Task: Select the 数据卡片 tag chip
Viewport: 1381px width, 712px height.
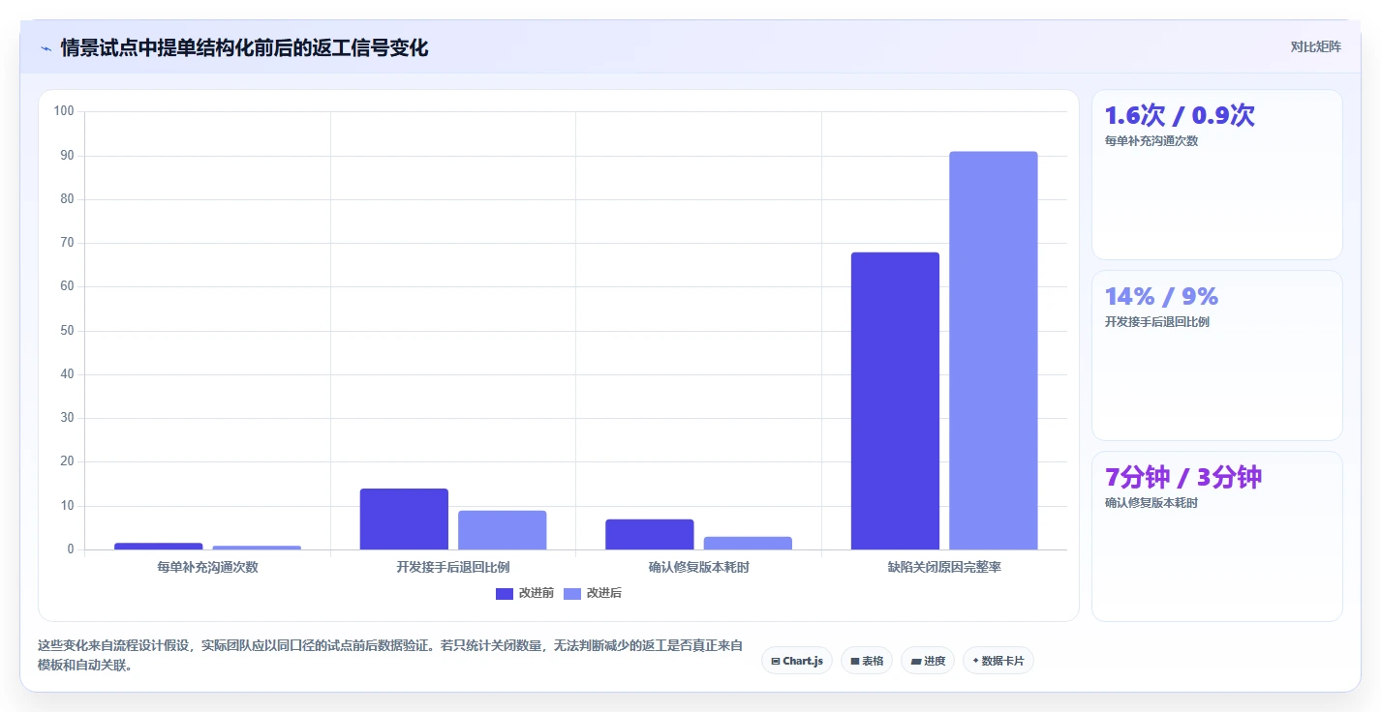Action: (997, 661)
